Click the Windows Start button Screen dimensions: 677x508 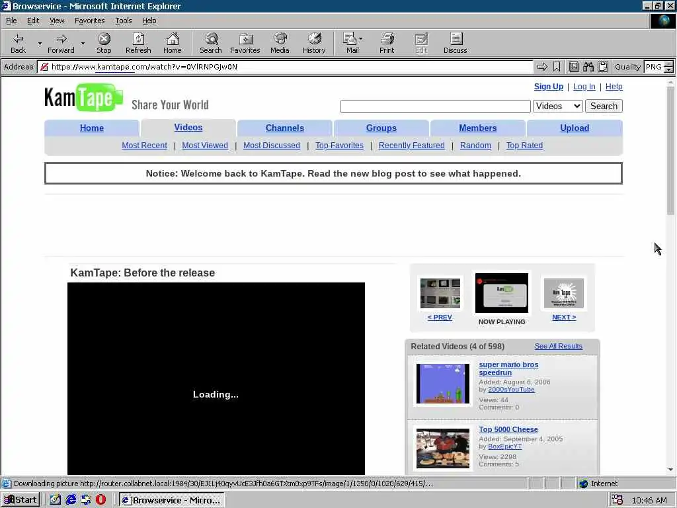tap(21, 500)
